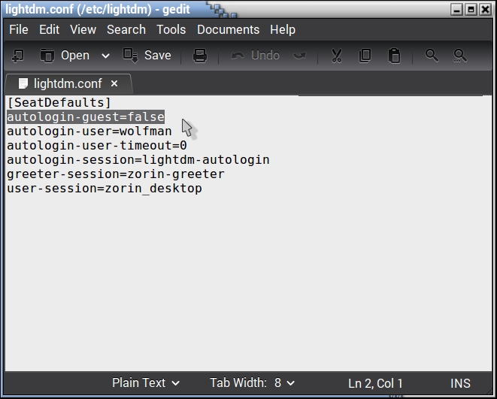Open the File menu
This screenshot has width=497, height=399.
(x=19, y=29)
